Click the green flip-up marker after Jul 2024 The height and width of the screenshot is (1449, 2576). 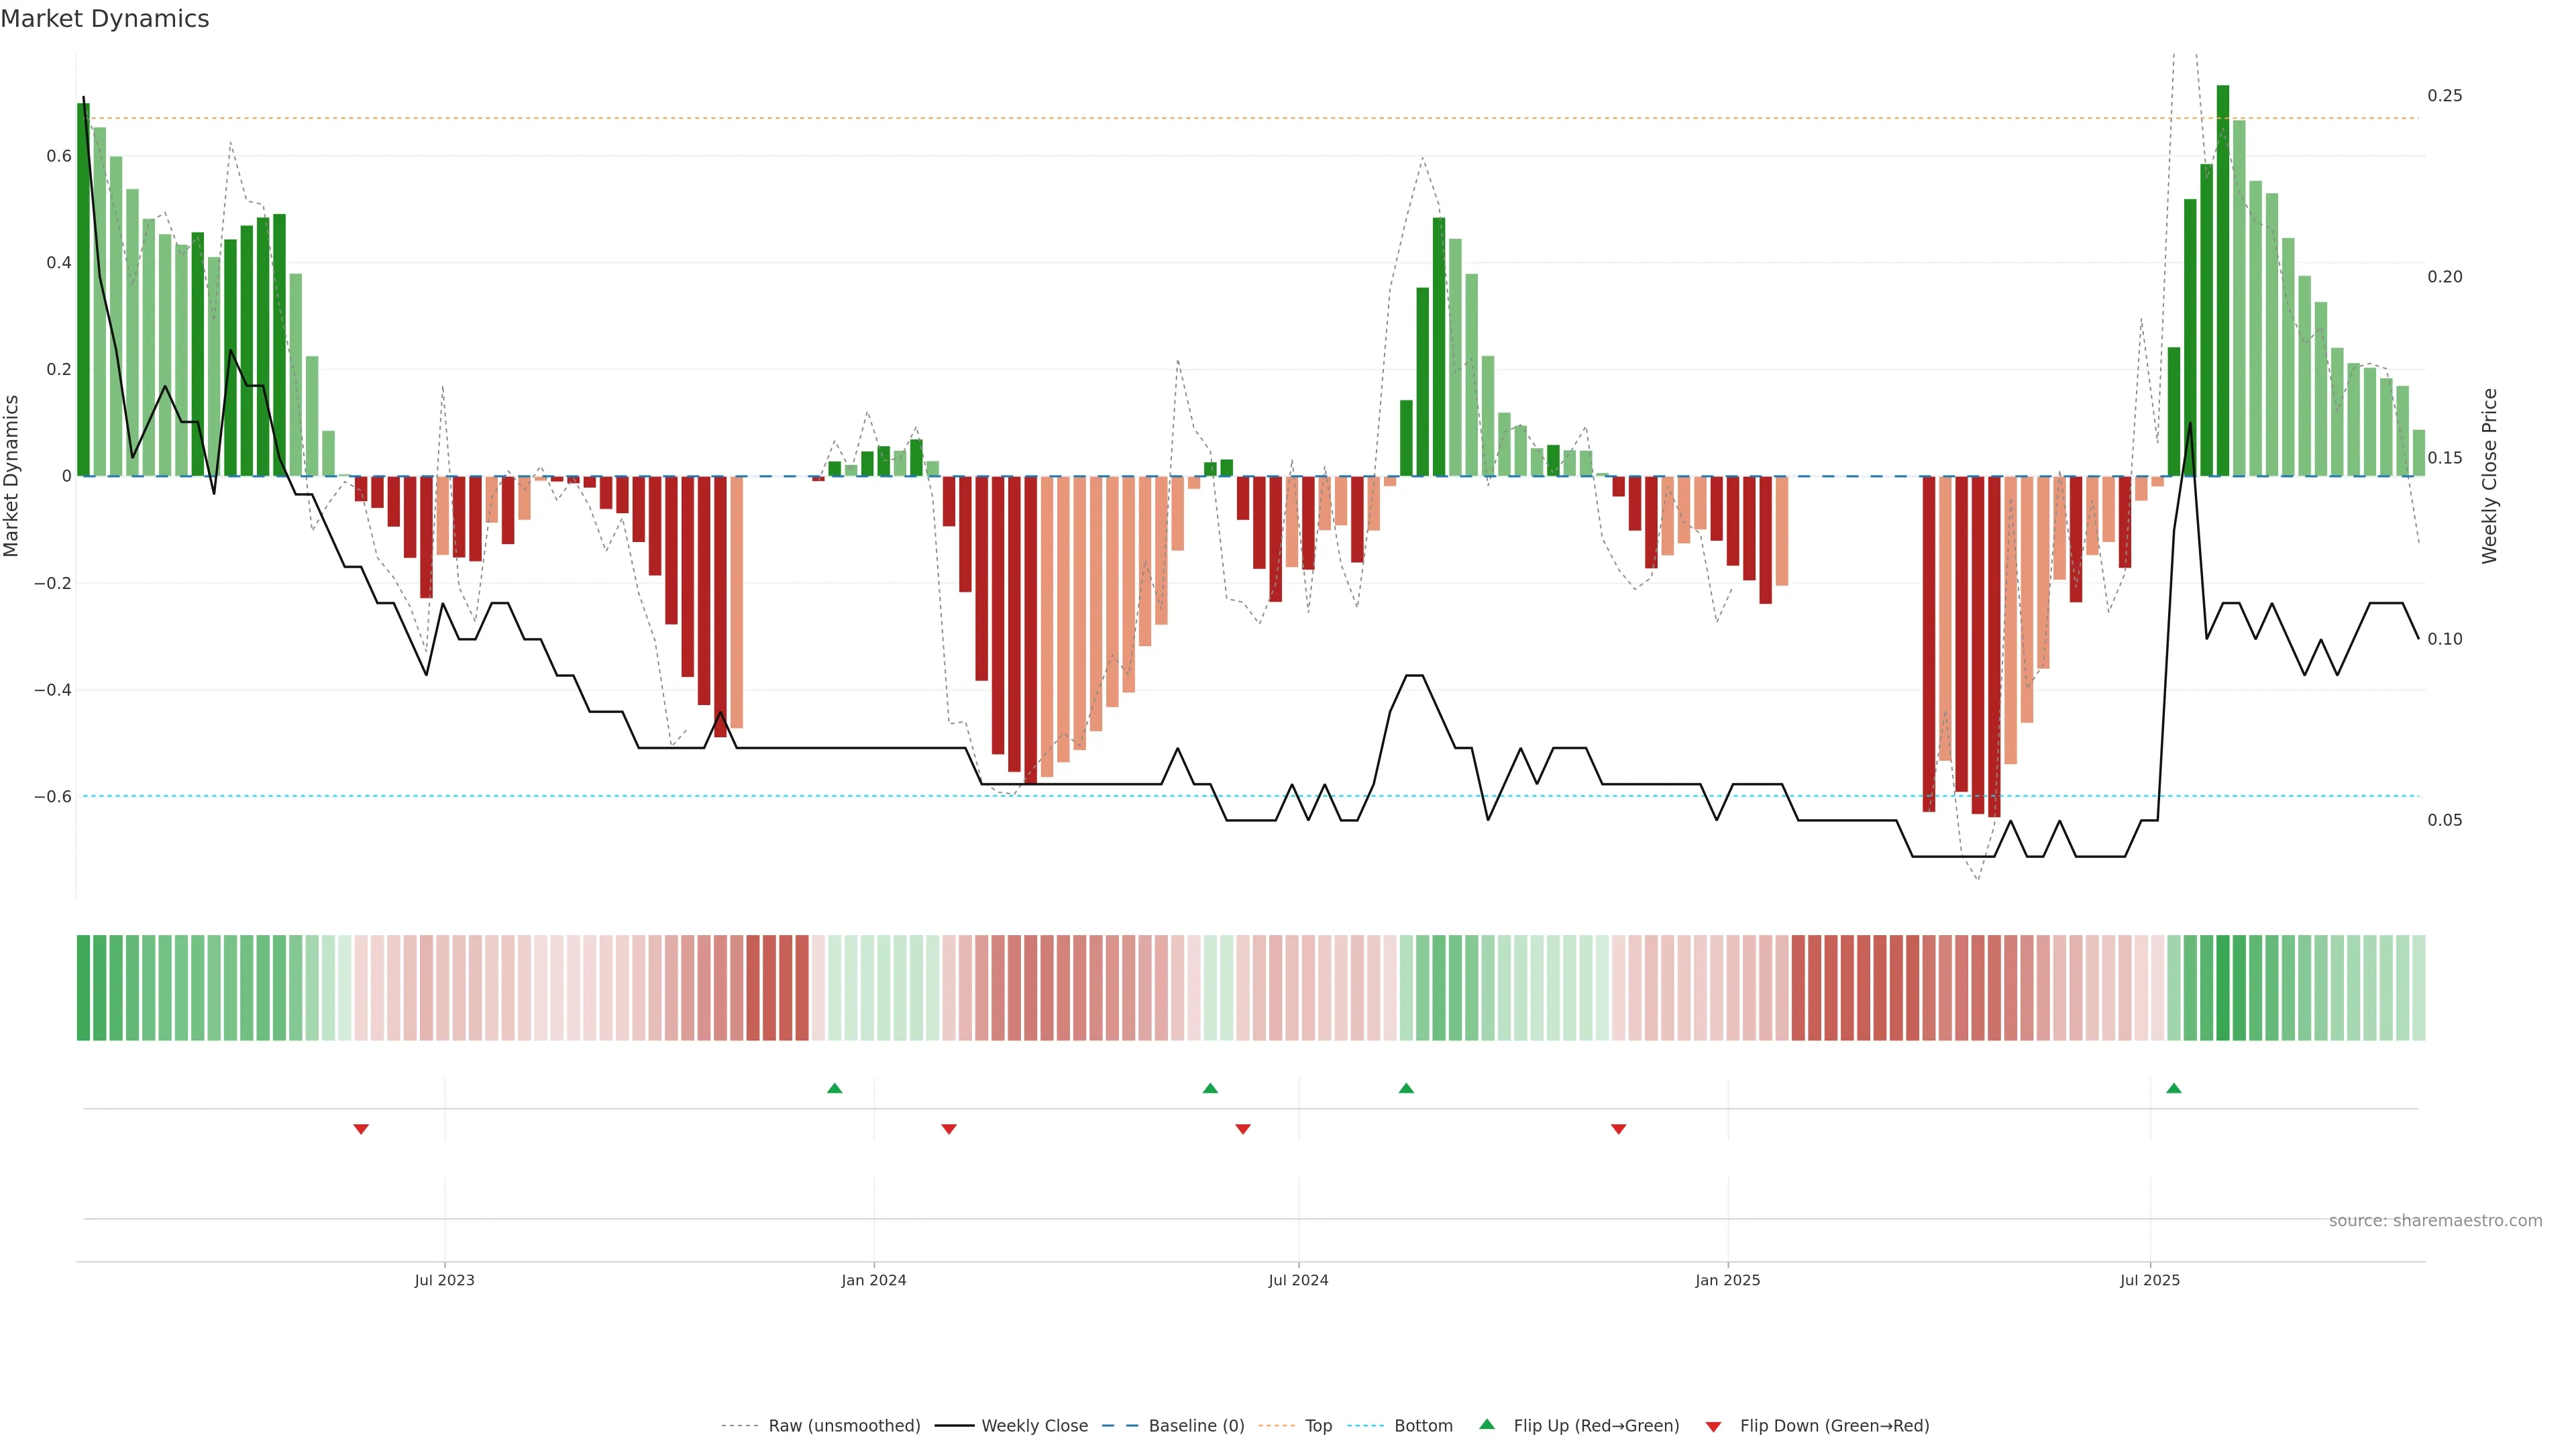[x=1406, y=1088]
